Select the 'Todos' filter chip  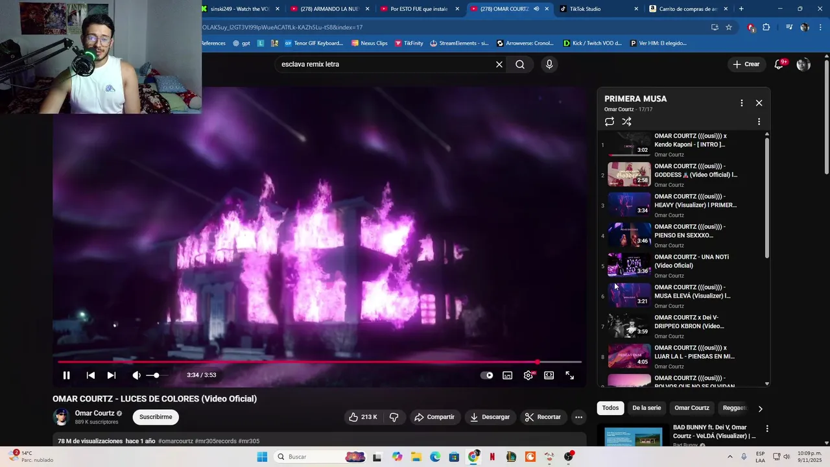610,408
